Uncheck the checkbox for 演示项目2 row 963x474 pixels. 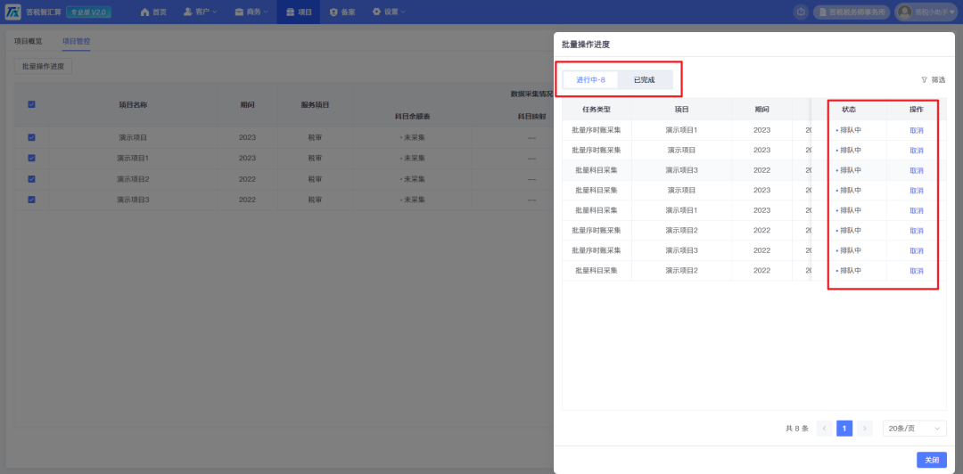(31, 179)
